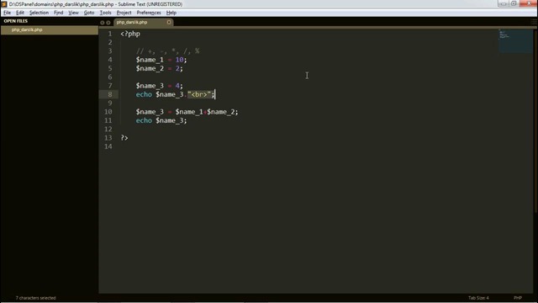Screen dimensions: 538x303
Task: Place cursor on $name_1 = 10 line
Action: pos(161,60)
